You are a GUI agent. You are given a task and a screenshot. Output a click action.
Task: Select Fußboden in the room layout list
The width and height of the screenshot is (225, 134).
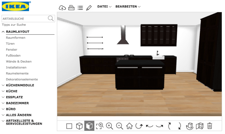(13, 56)
